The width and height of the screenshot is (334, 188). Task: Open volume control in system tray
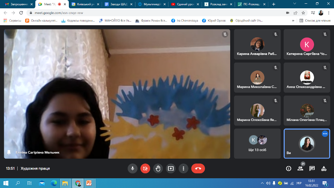pos(268,183)
